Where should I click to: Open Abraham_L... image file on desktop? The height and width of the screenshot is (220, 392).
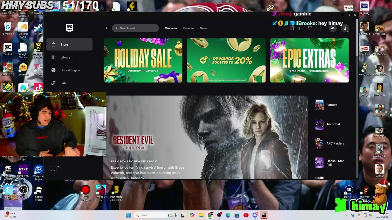[380, 151]
